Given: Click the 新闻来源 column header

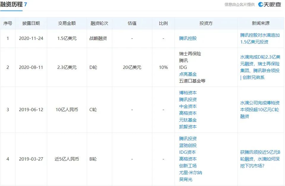Looking at the screenshot, I should 261,23.
